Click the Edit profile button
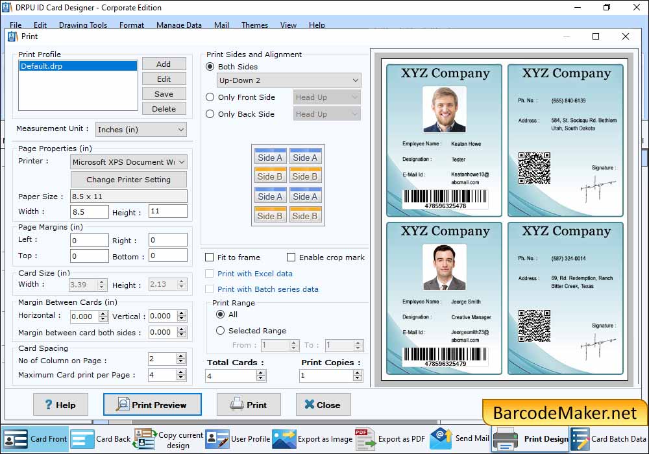This screenshot has height=454, width=649. 164,79
